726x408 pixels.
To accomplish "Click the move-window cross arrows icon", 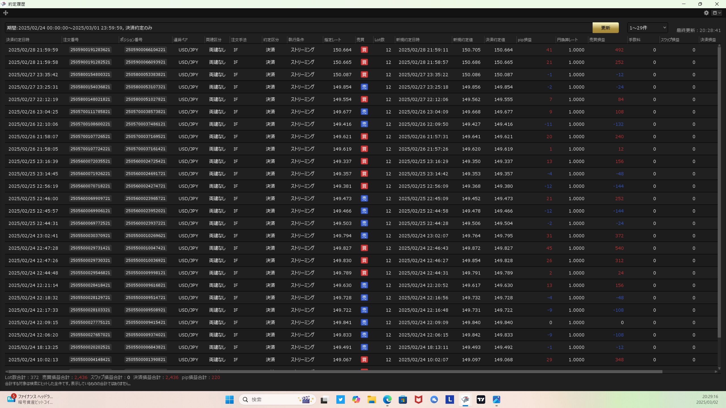I will [x=6, y=13].
